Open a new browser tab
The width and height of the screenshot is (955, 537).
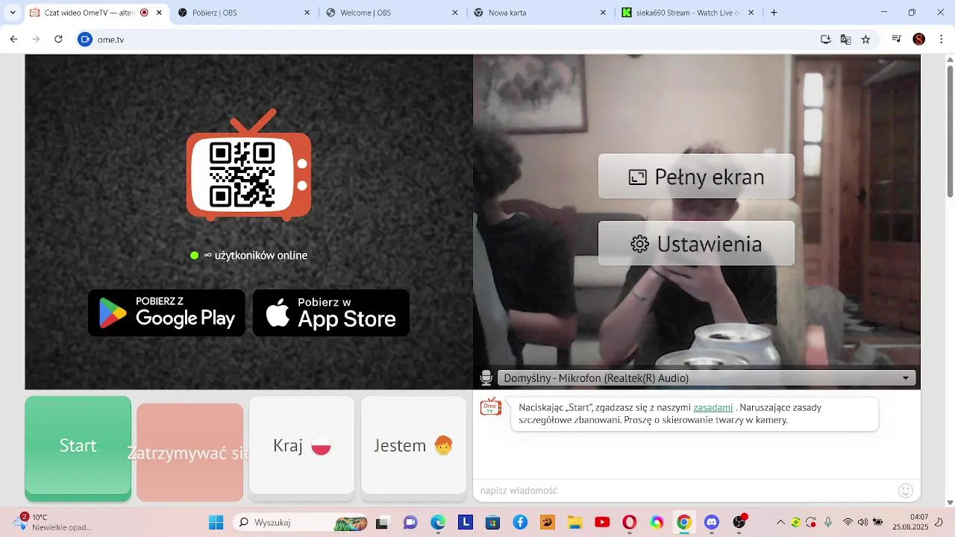[x=774, y=13]
